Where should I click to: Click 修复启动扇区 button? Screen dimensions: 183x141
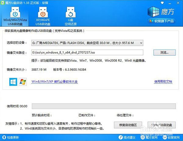pyautogui.click(x=128, y=125)
